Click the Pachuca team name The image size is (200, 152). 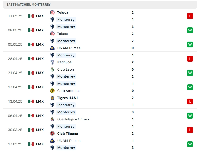point(64,62)
